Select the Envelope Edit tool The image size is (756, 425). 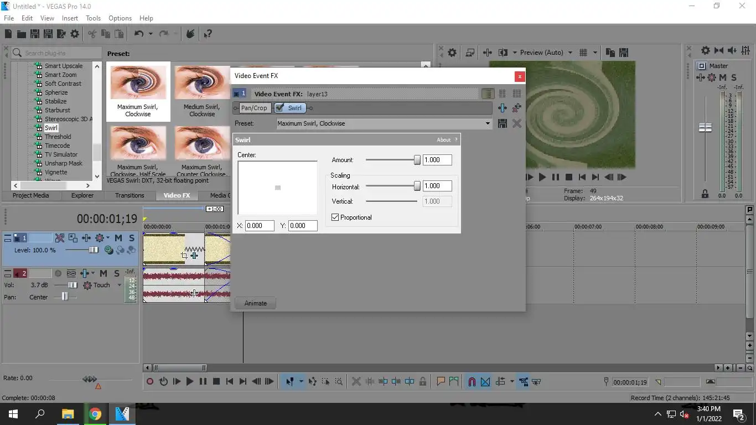point(313,381)
